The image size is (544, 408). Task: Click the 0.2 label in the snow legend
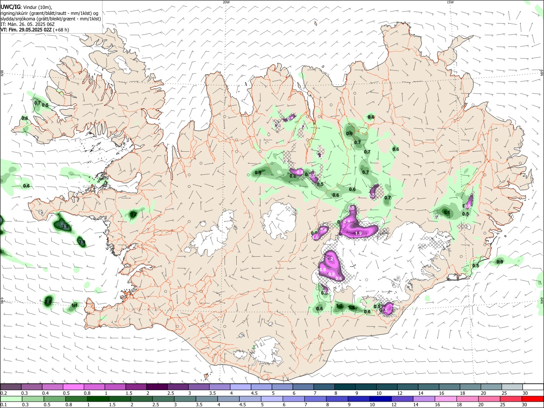(4, 393)
